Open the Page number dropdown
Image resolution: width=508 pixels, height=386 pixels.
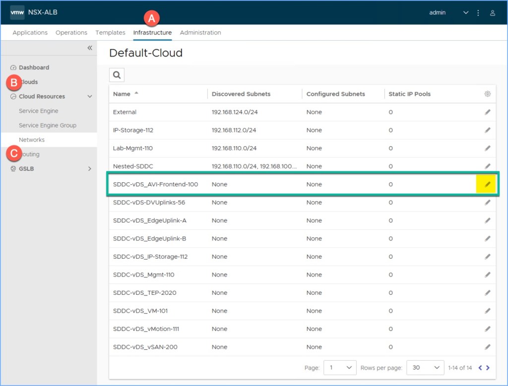[340, 368]
